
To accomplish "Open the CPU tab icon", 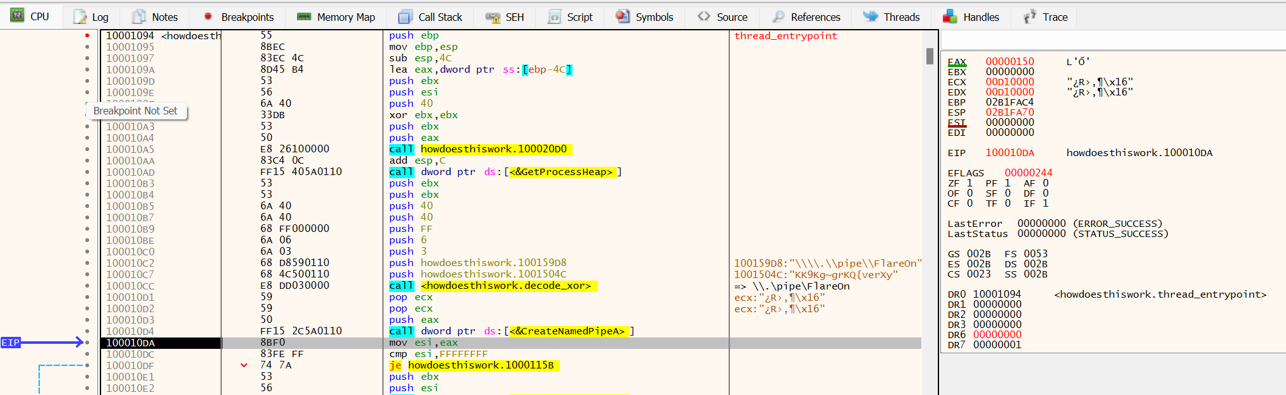I will tap(18, 16).
